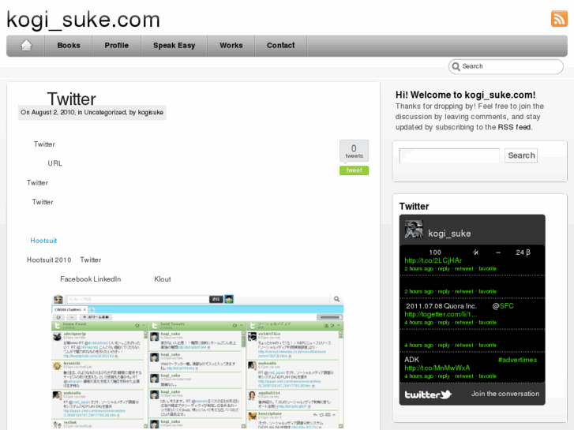
Task: Open the RSS feed icon
Action: click(559, 19)
